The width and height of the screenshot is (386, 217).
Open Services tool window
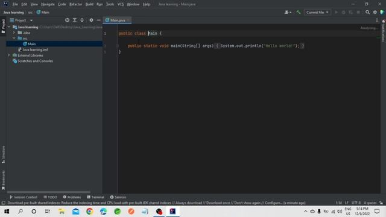pyautogui.click(x=118, y=197)
